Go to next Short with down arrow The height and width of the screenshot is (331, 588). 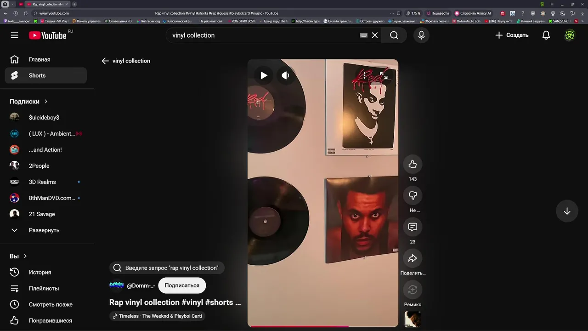(x=567, y=211)
